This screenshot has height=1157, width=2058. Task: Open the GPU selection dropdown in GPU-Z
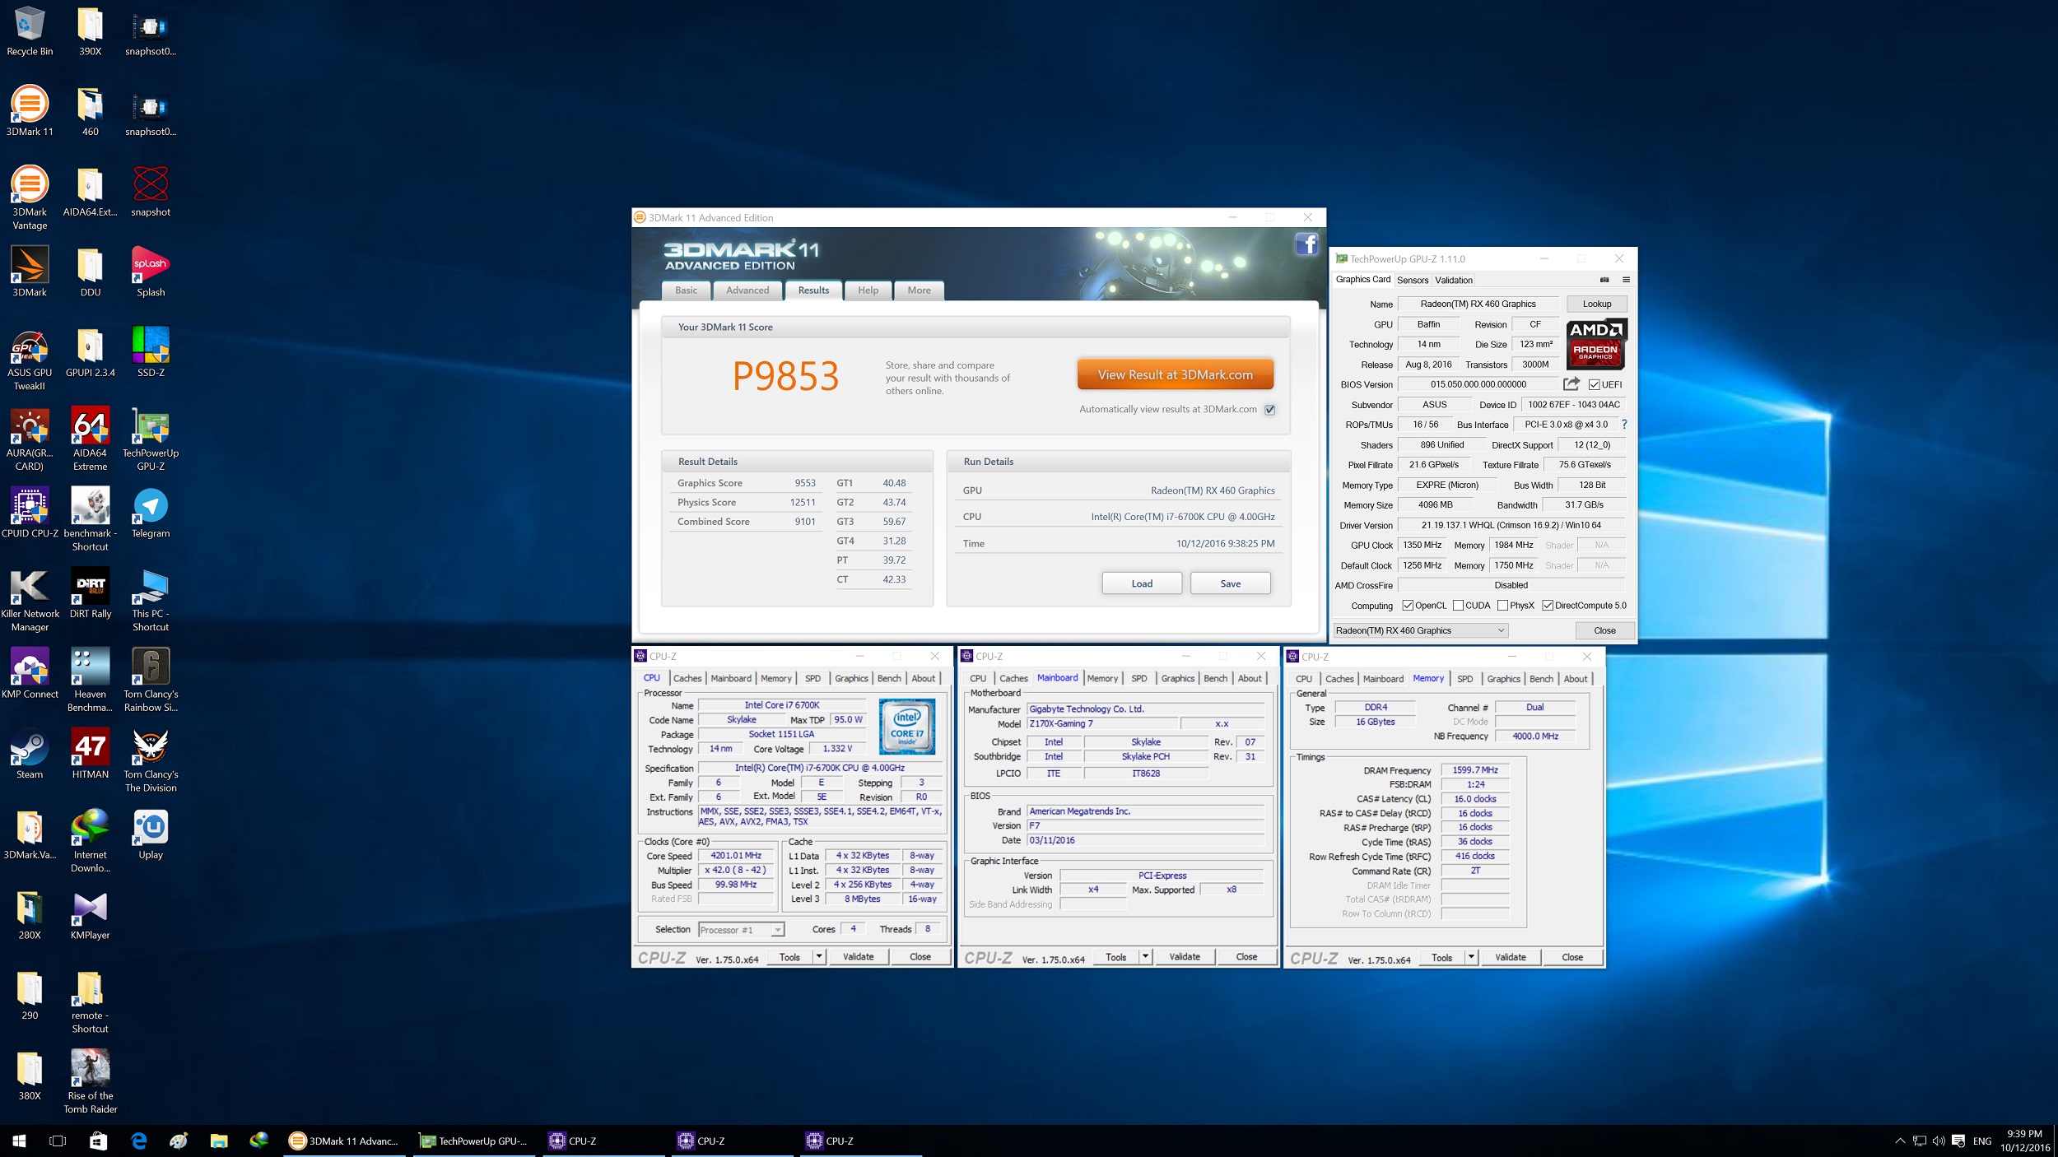(x=1421, y=630)
